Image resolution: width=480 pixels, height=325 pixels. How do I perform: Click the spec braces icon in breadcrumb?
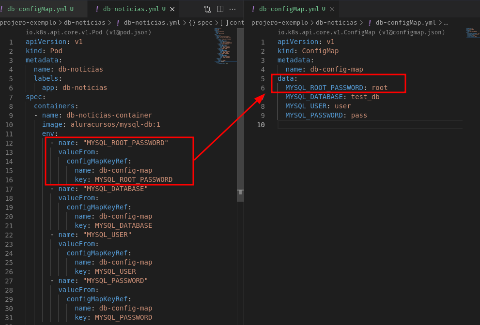(192, 22)
